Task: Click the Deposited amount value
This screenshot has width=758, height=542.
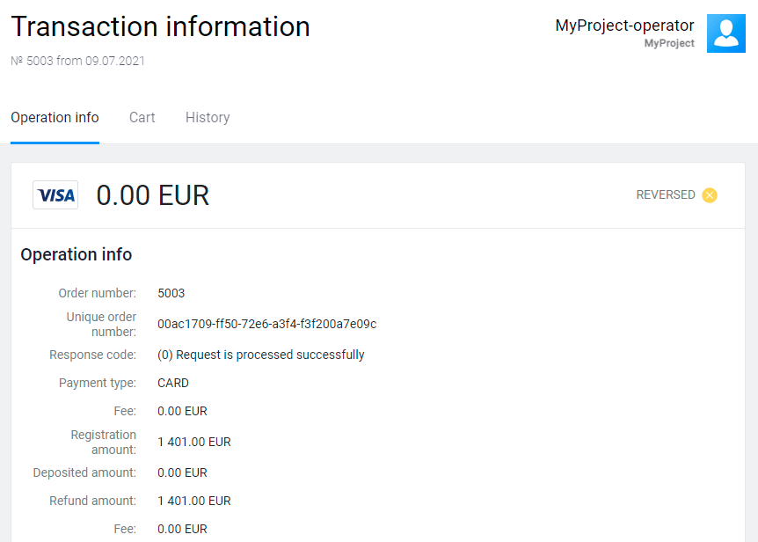Action: pyautogui.click(x=182, y=472)
